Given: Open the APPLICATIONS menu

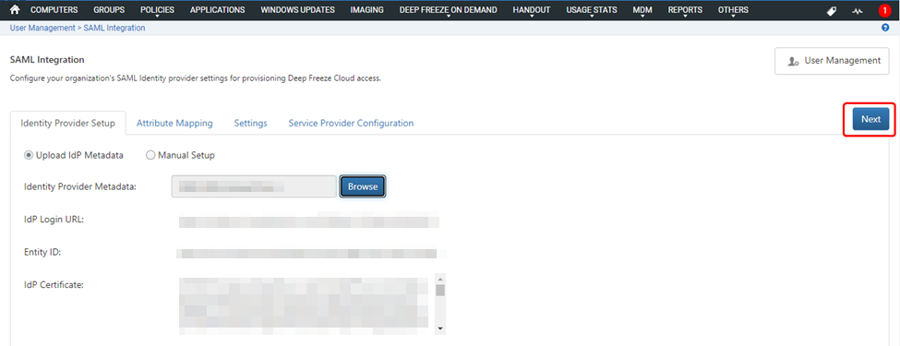Looking at the screenshot, I should [218, 10].
